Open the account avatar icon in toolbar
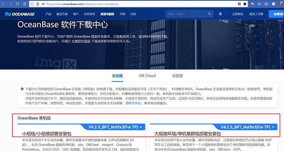This screenshot has height=151, width=284. click(273, 4)
